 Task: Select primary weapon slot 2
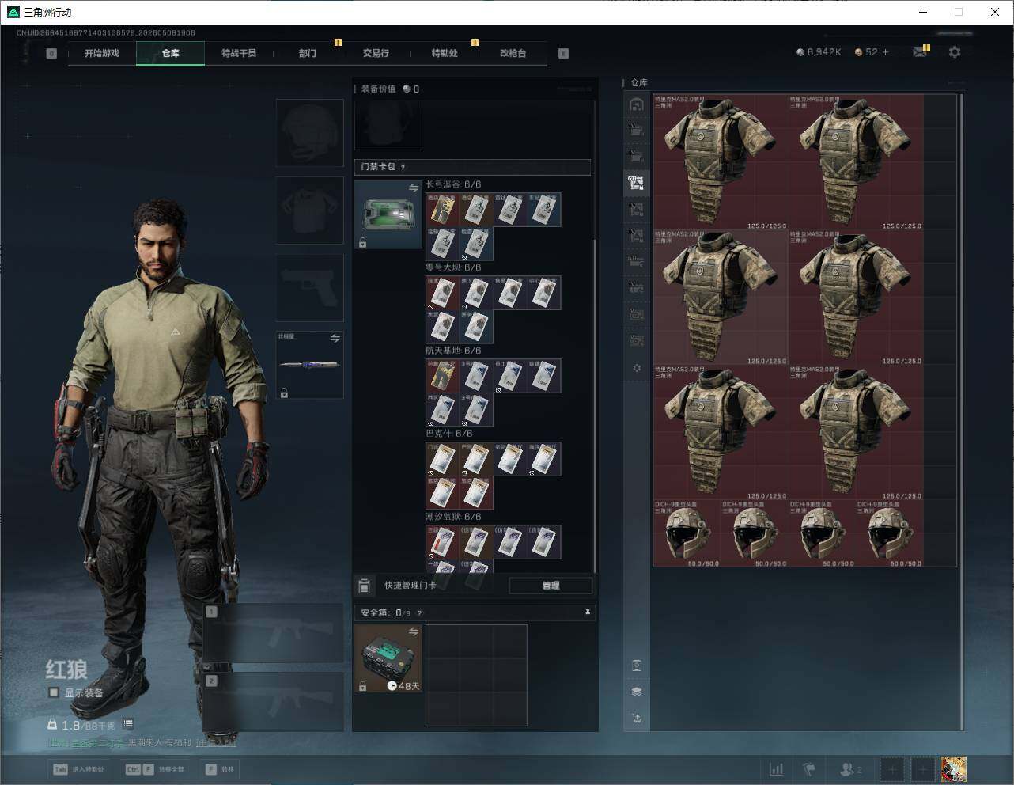pos(274,702)
